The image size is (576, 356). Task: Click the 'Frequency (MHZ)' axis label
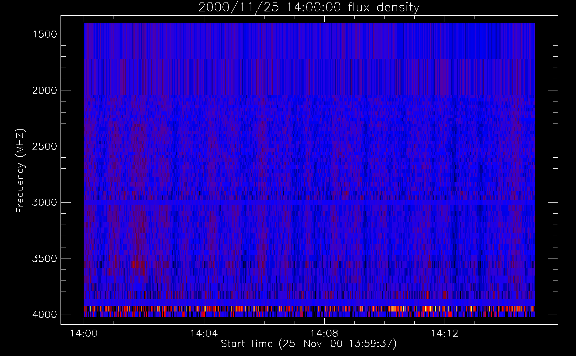20,171
